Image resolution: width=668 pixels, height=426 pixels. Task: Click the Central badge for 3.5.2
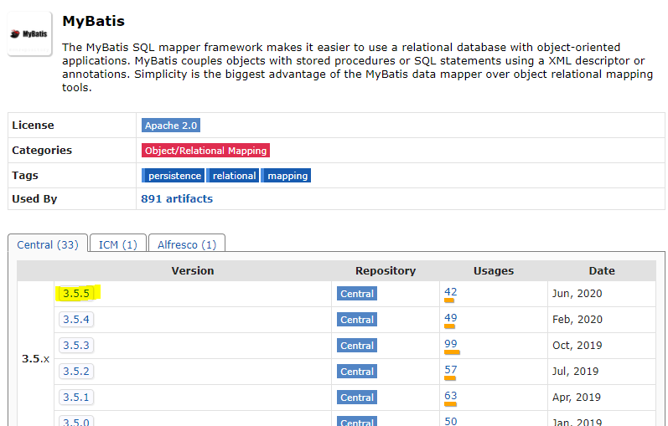tap(357, 372)
